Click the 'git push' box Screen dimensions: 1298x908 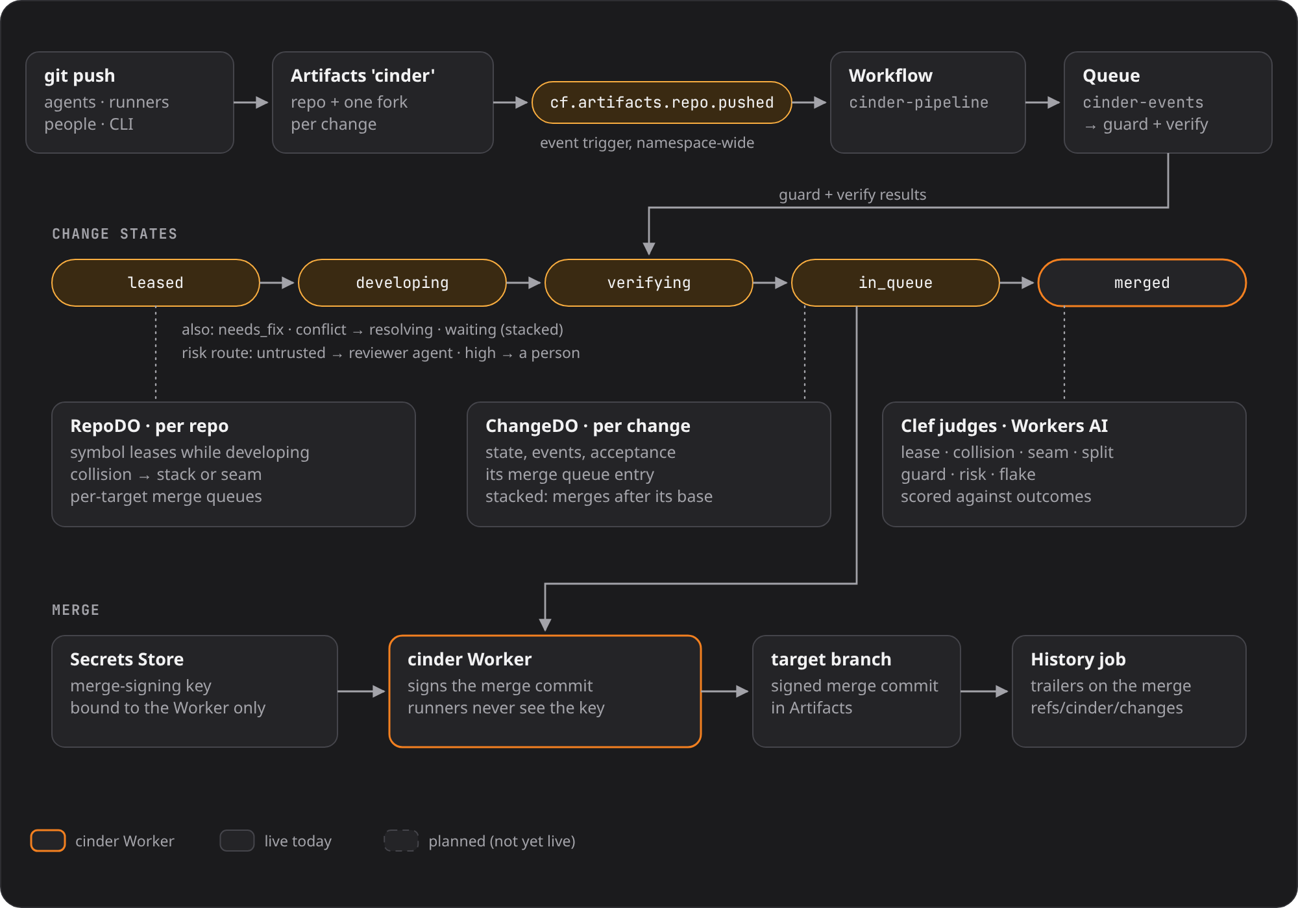pyautogui.click(x=130, y=102)
